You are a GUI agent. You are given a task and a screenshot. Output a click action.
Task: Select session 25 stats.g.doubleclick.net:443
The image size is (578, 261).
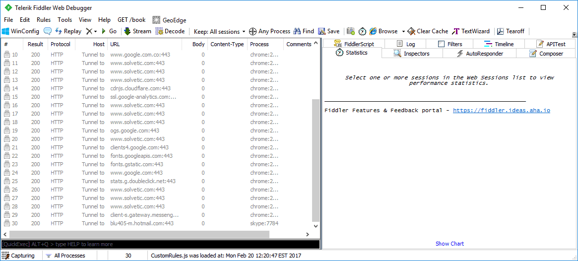[x=157, y=181]
